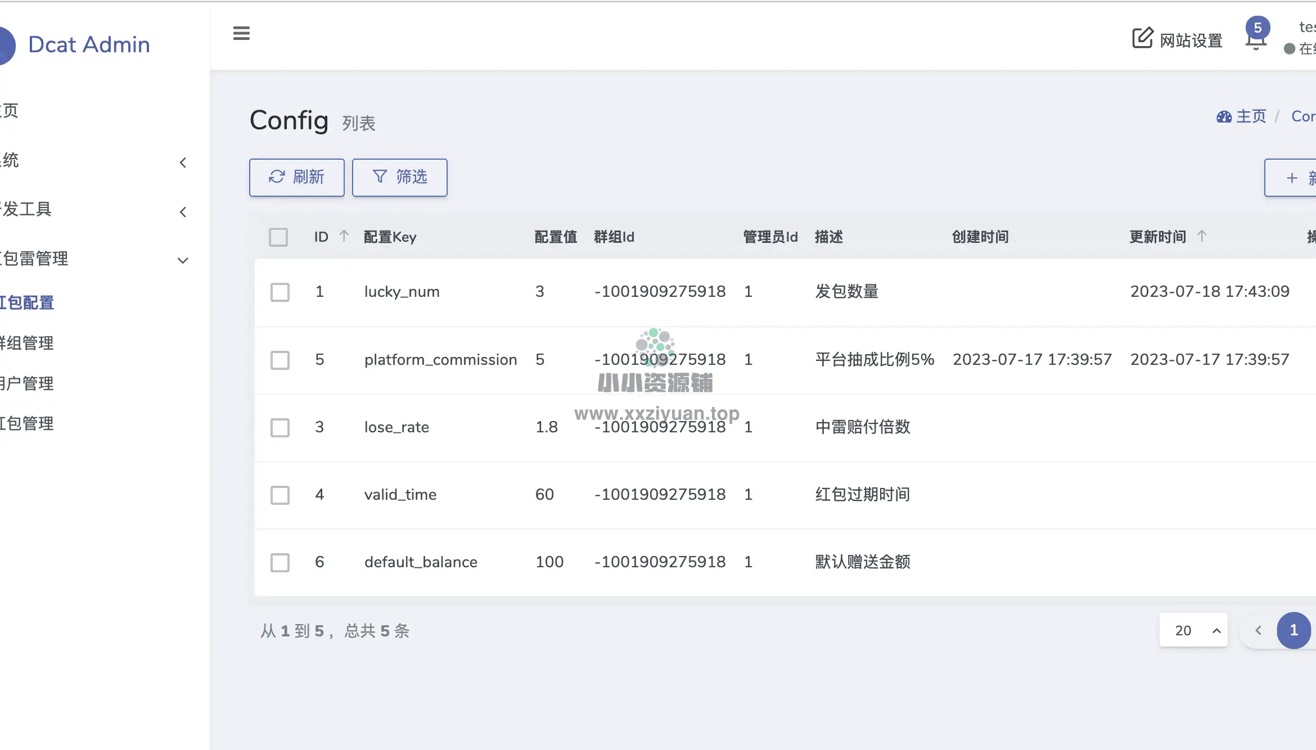Click the refresh icon in 刷新 button

coord(277,177)
